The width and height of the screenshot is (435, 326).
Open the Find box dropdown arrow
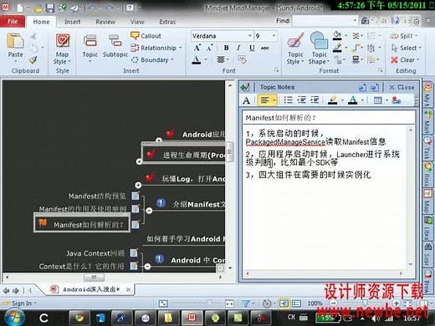[355, 21]
